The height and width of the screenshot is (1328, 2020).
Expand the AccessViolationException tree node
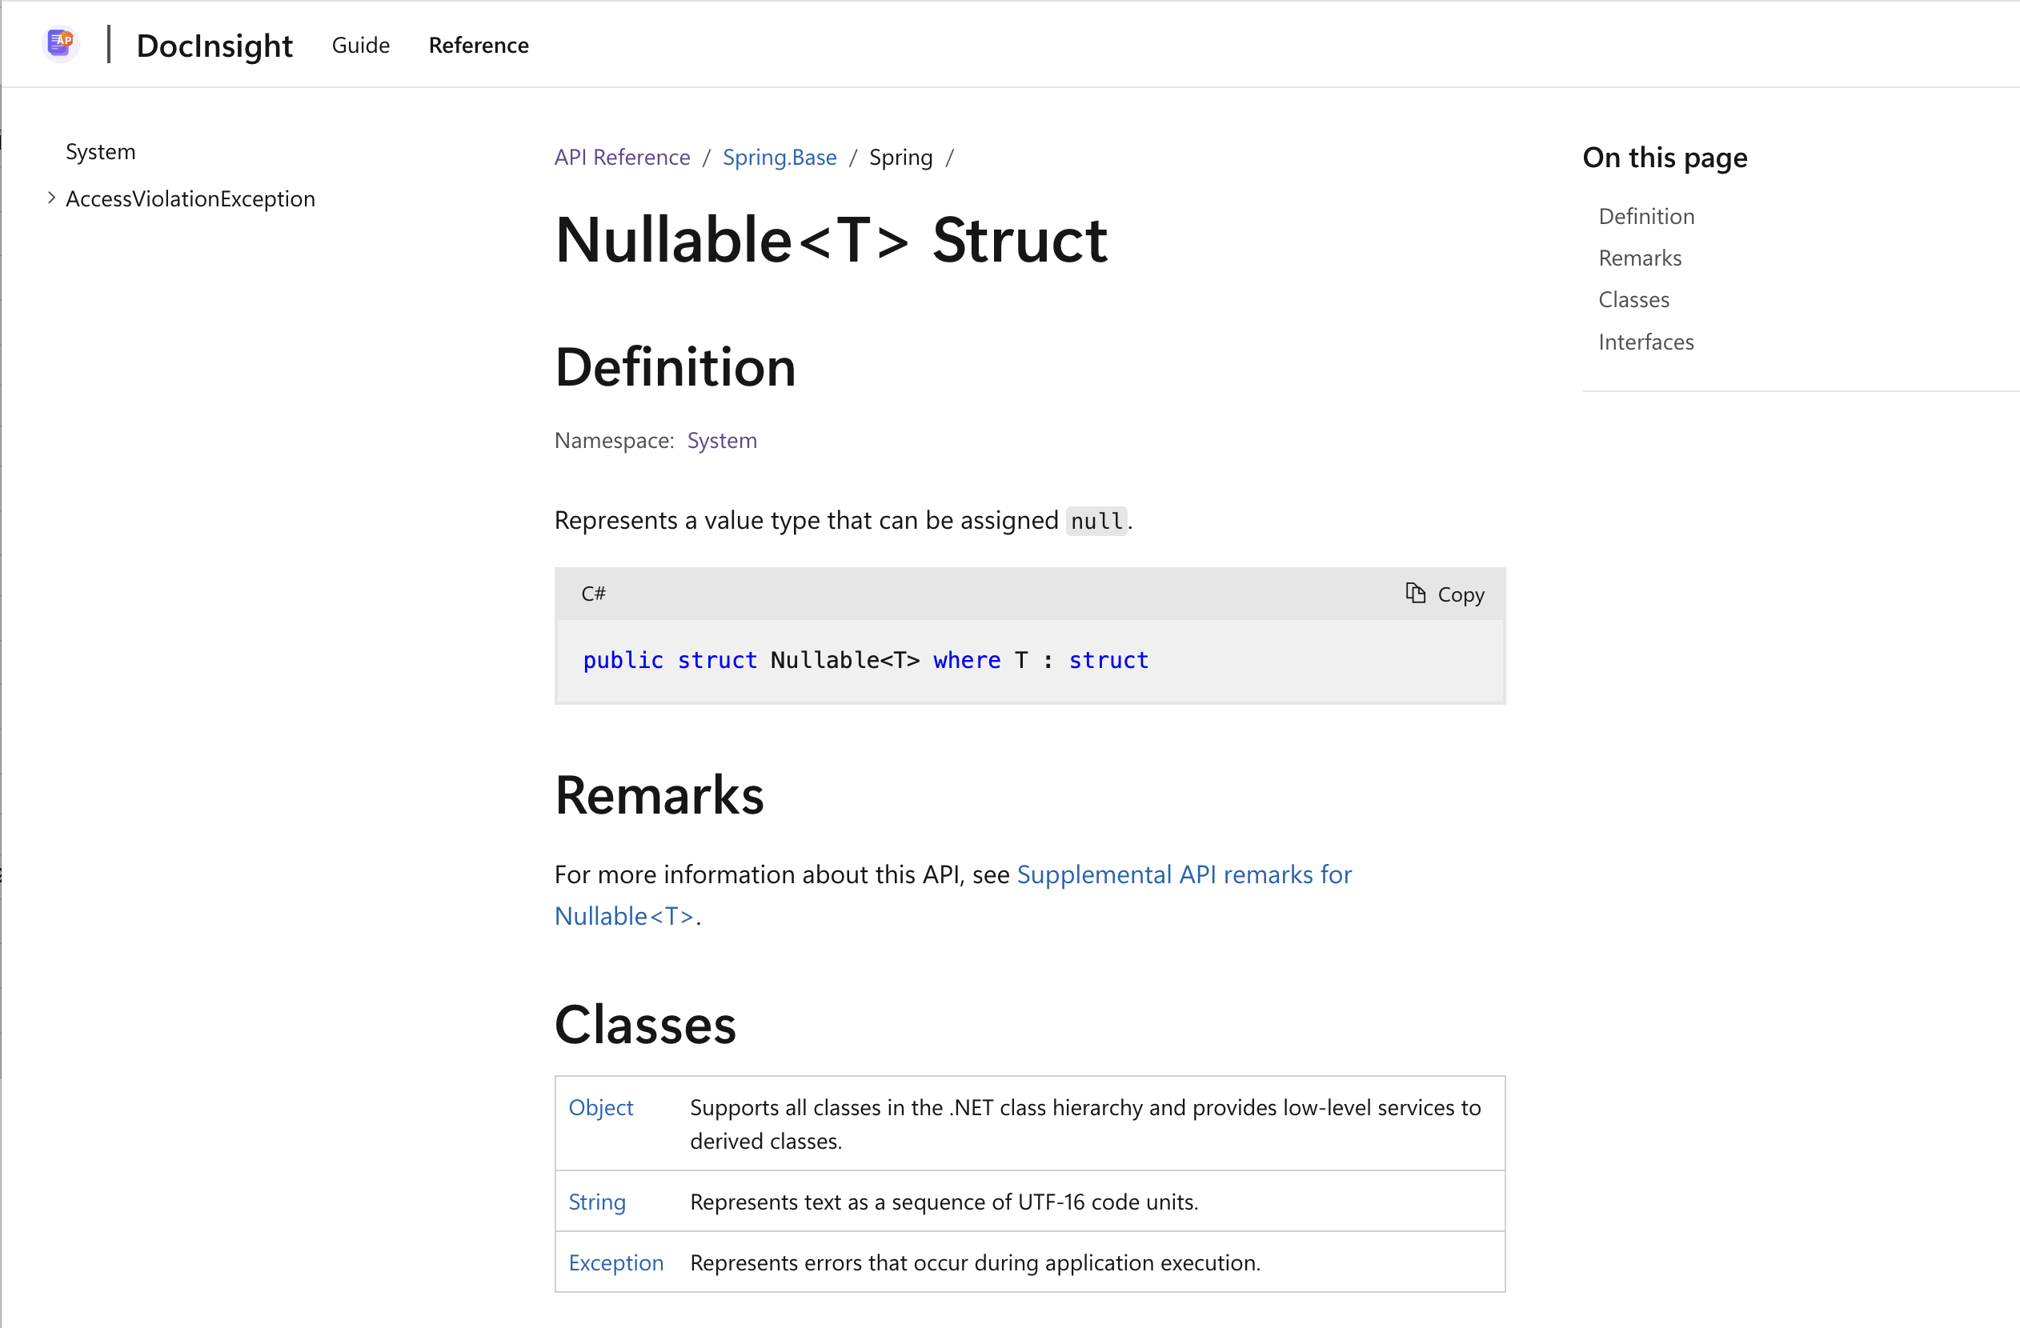pos(51,198)
